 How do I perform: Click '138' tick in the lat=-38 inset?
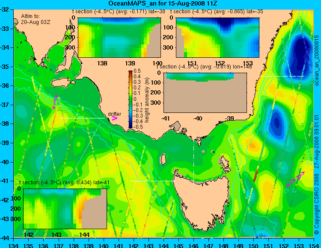pos(102,63)
